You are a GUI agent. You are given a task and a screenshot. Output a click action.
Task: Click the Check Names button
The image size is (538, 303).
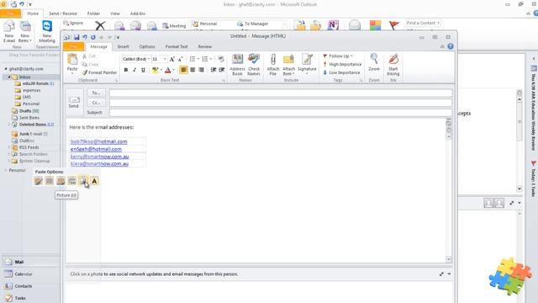[x=254, y=65]
